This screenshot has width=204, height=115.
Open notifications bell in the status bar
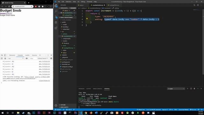tap(202, 110)
